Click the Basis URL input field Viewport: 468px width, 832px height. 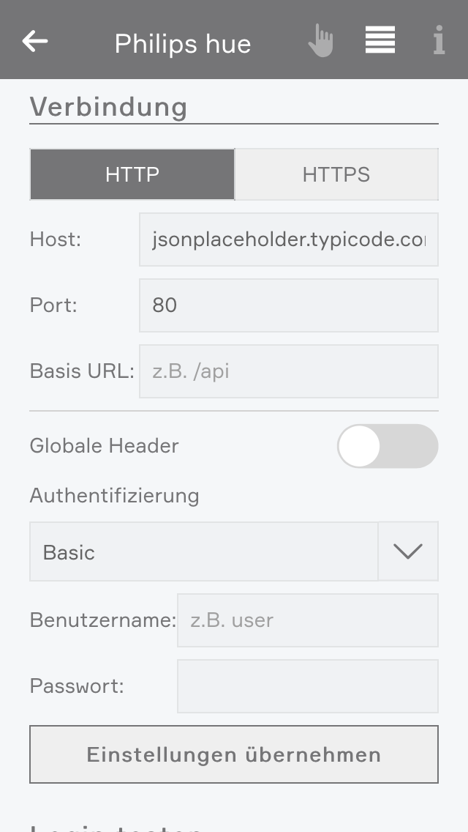288,371
